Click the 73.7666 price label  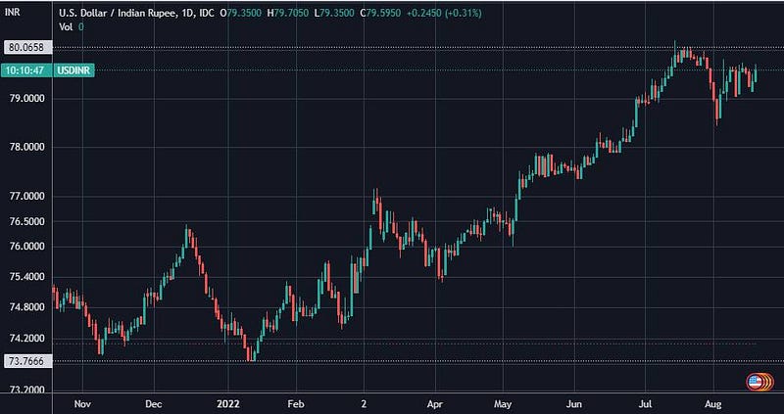(x=27, y=360)
